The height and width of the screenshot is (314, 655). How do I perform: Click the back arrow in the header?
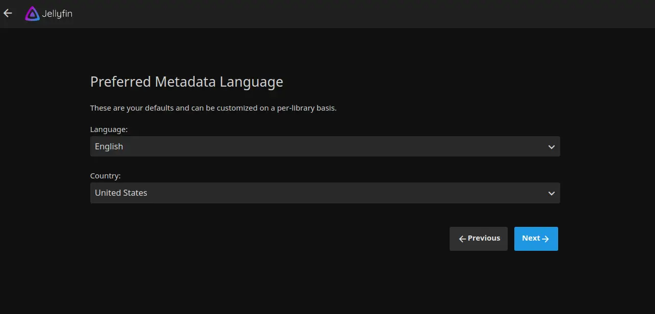click(8, 13)
